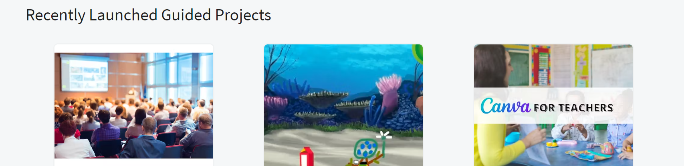The image size is (684, 166).
Task: Click the Recently Launched Guided Projects heading
Action: 149,15
